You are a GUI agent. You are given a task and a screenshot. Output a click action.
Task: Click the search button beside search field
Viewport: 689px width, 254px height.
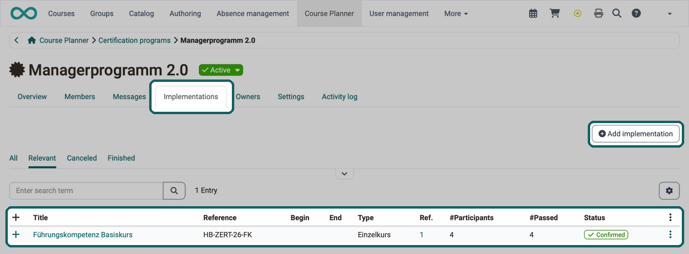click(x=174, y=191)
